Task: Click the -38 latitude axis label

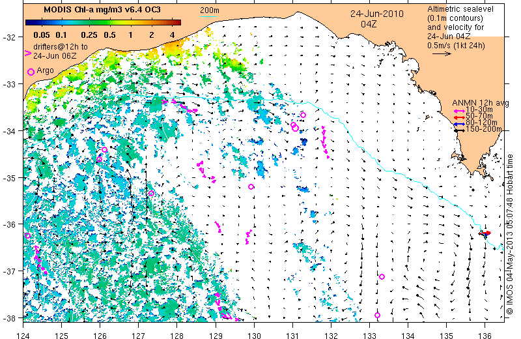Action: pyautogui.click(x=8, y=318)
